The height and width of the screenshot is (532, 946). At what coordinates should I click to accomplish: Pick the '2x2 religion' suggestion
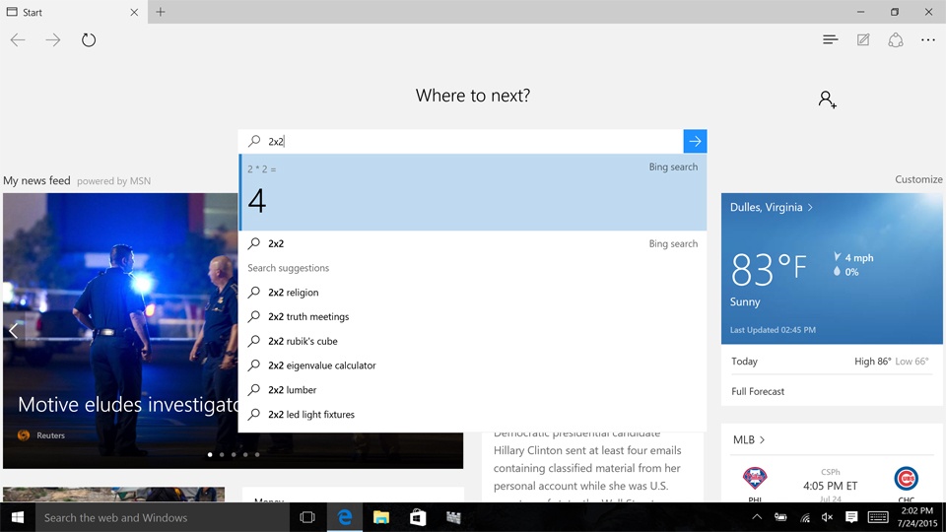click(x=473, y=292)
